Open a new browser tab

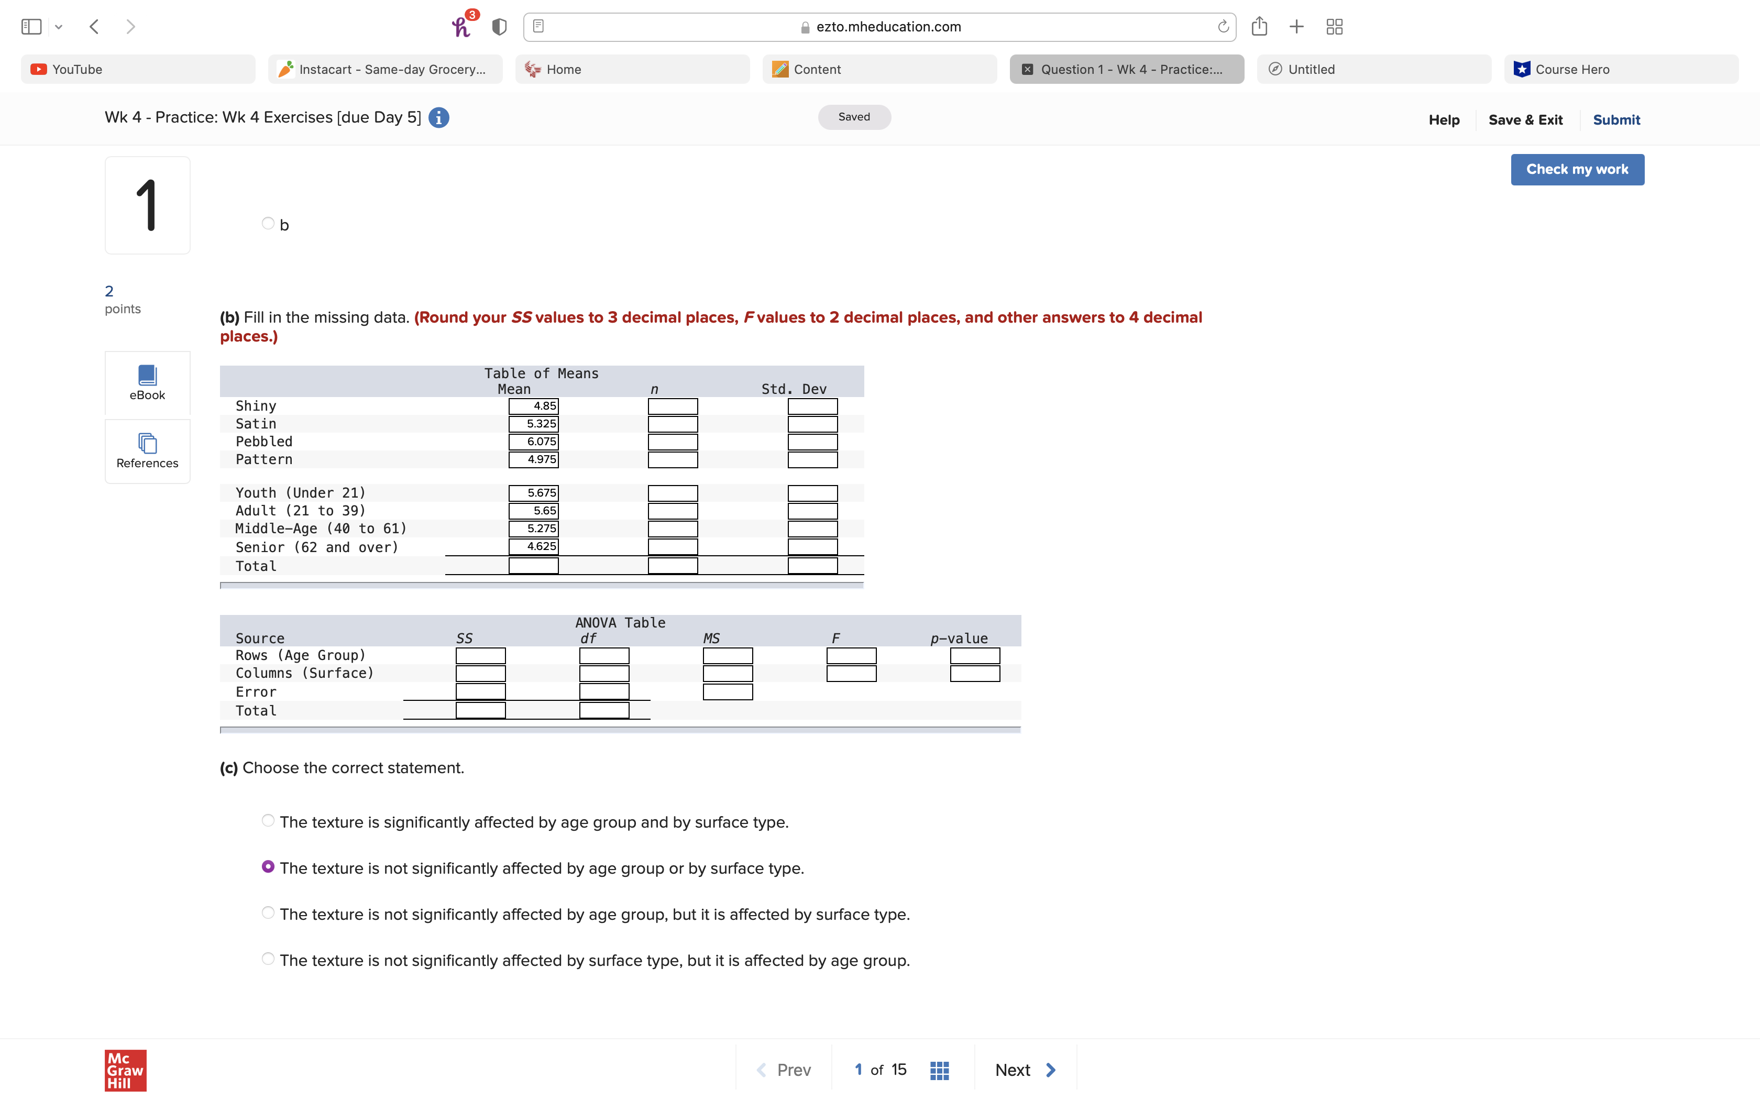1296,26
